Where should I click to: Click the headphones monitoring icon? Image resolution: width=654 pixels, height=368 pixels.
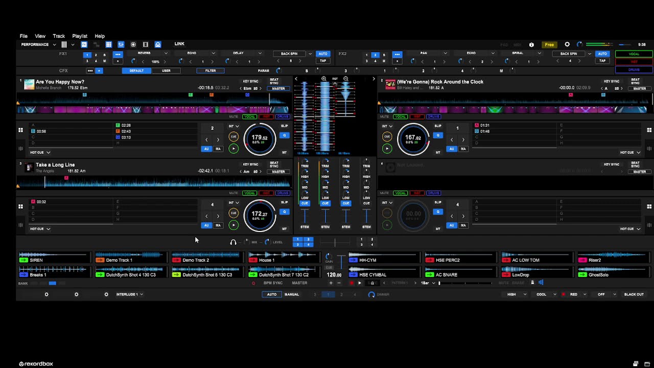click(x=233, y=242)
